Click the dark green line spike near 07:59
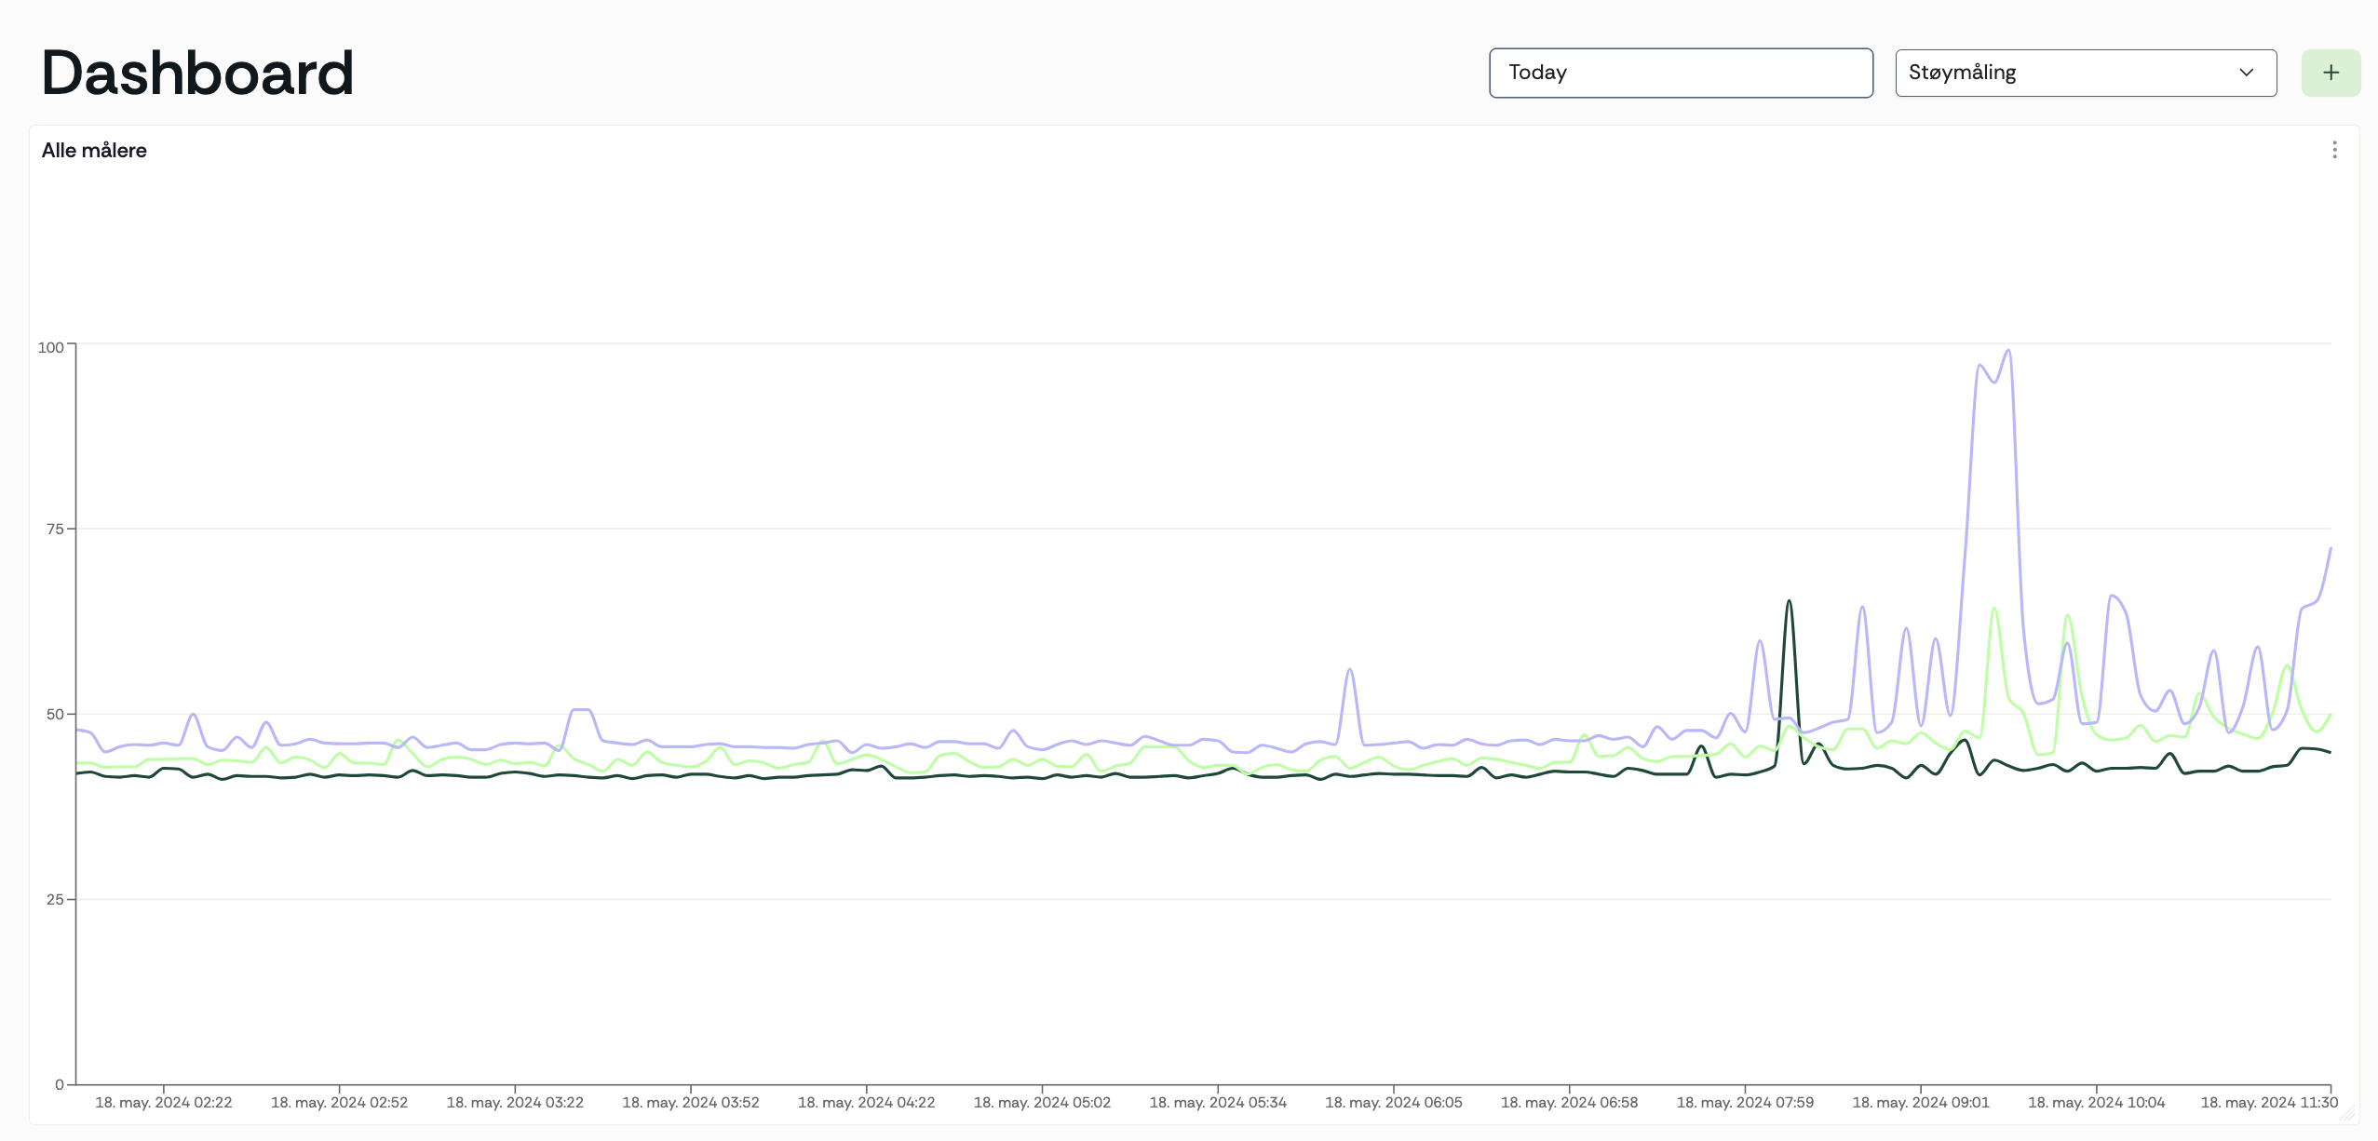Screen dimensions: 2378x1141 (x=1789, y=602)
